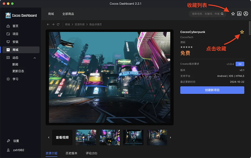This screenshot has height=158, width=251.
Task: Go back with the left arrow icon
Action: pyautogui.click(x=48, y=24)
